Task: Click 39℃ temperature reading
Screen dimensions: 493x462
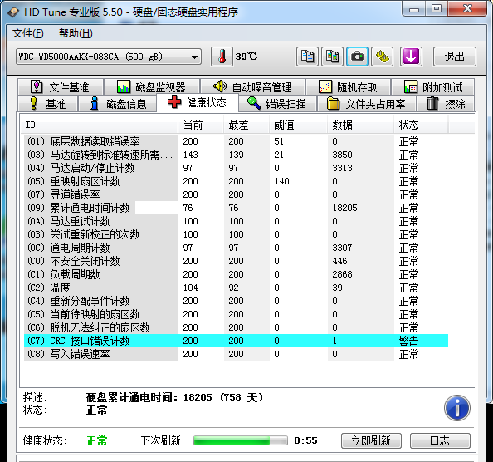Action: click(x=247, y=57)
